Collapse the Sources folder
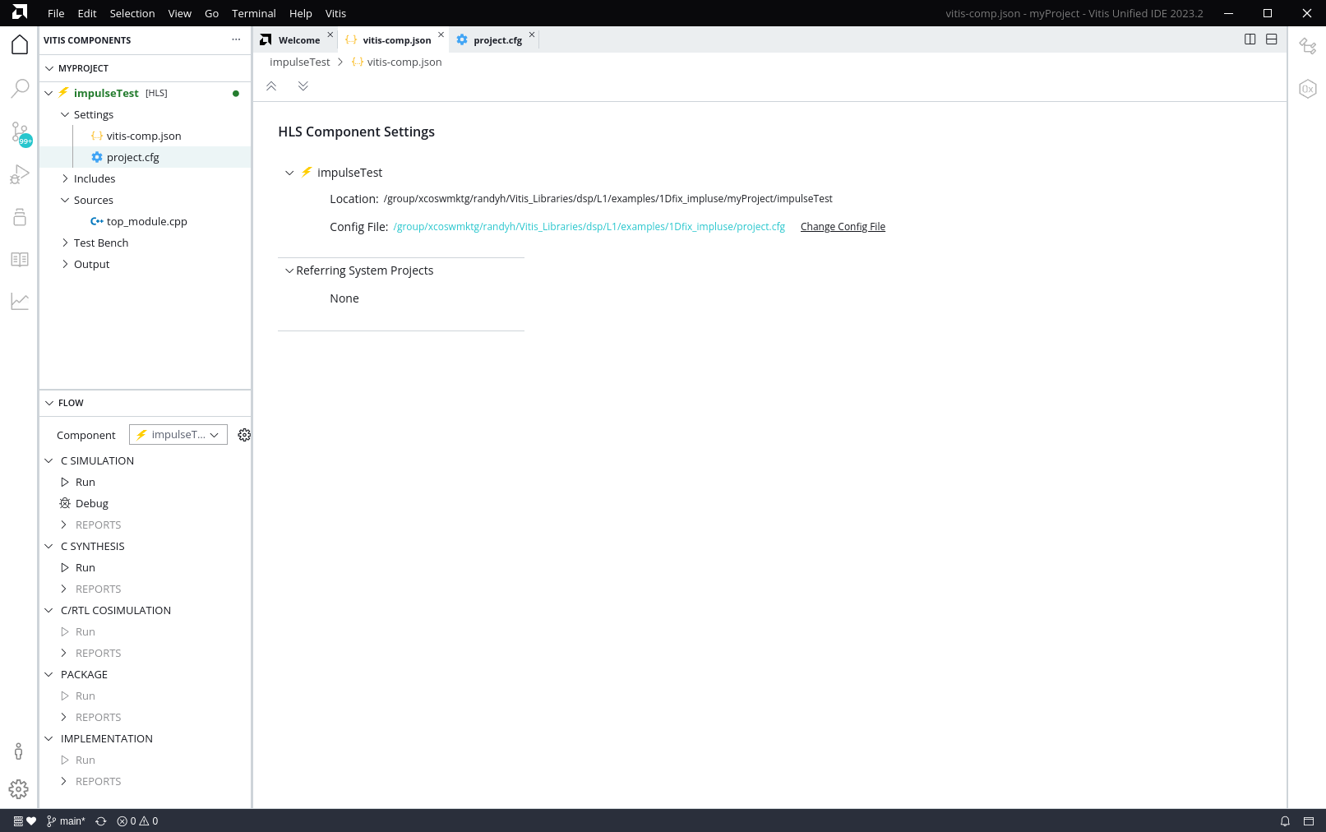This screenshot has width=1326, height=832. point(65,200)
